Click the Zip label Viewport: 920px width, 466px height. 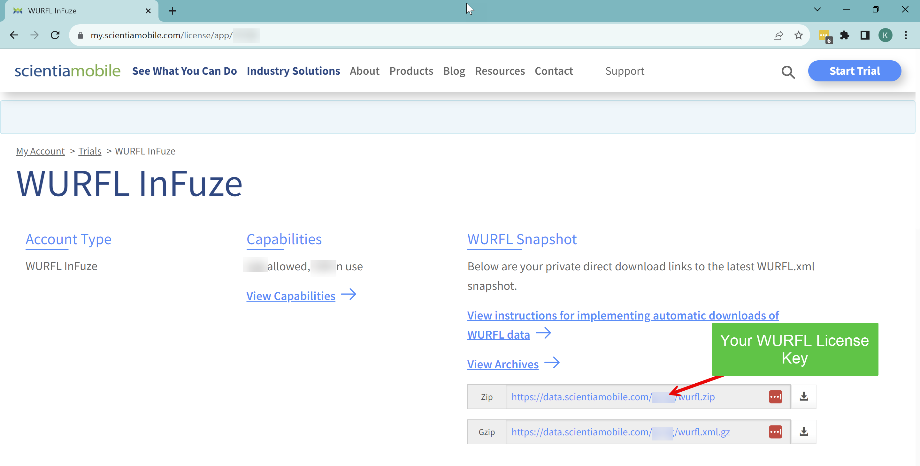(487, 397)
